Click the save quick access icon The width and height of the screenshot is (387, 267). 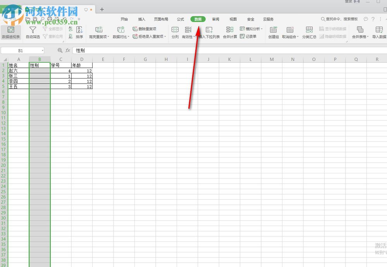click(x=35, y=19)
